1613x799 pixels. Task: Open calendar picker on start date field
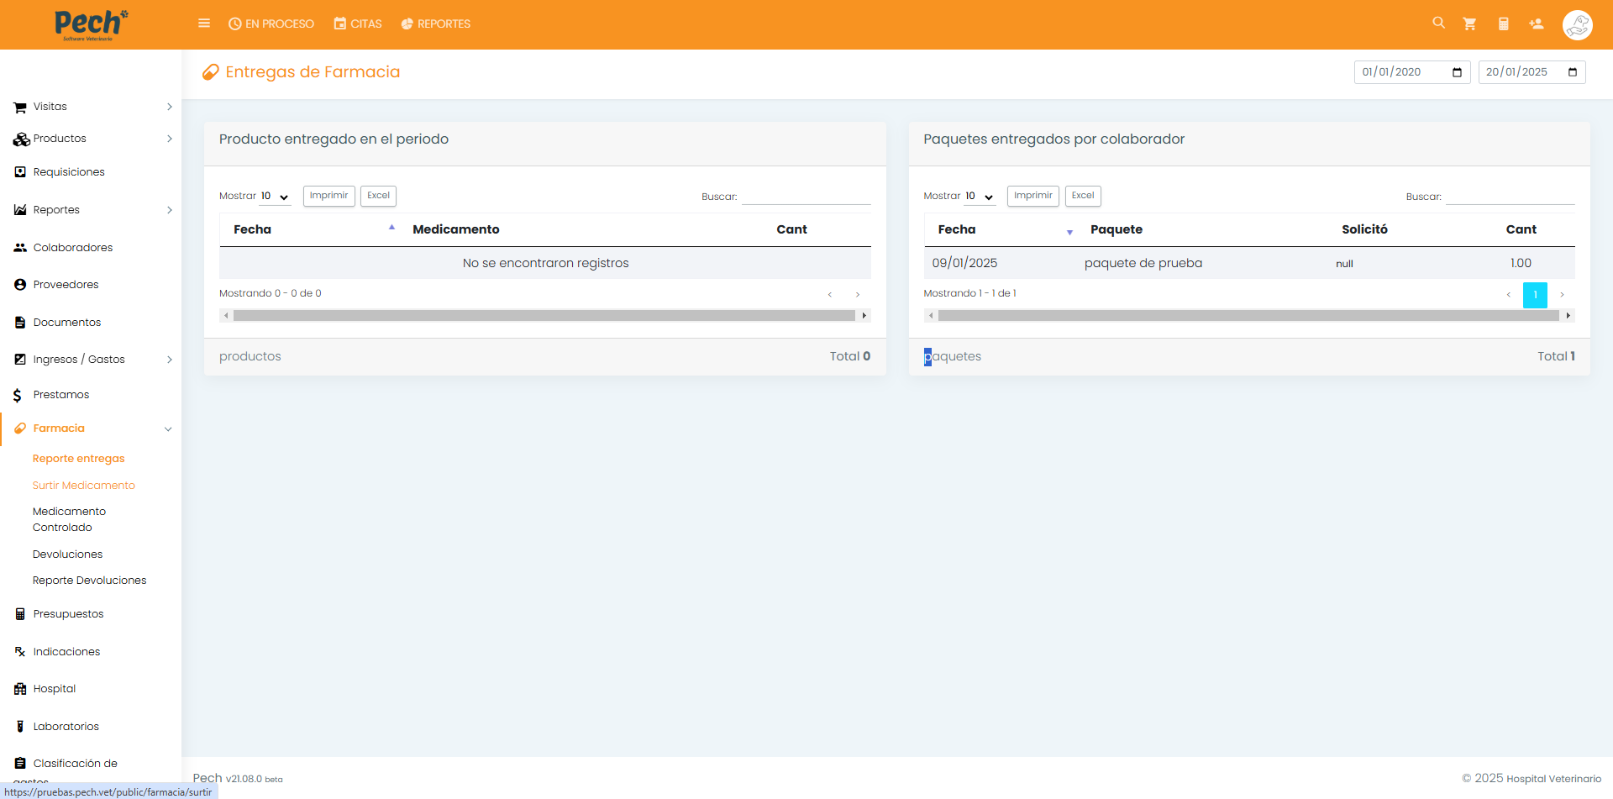(x=1457, y=72)
